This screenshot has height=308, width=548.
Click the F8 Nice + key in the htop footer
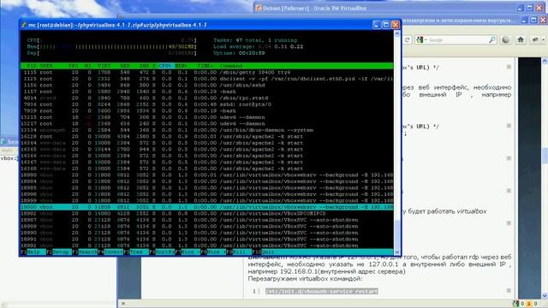click(x=213, y=252)
